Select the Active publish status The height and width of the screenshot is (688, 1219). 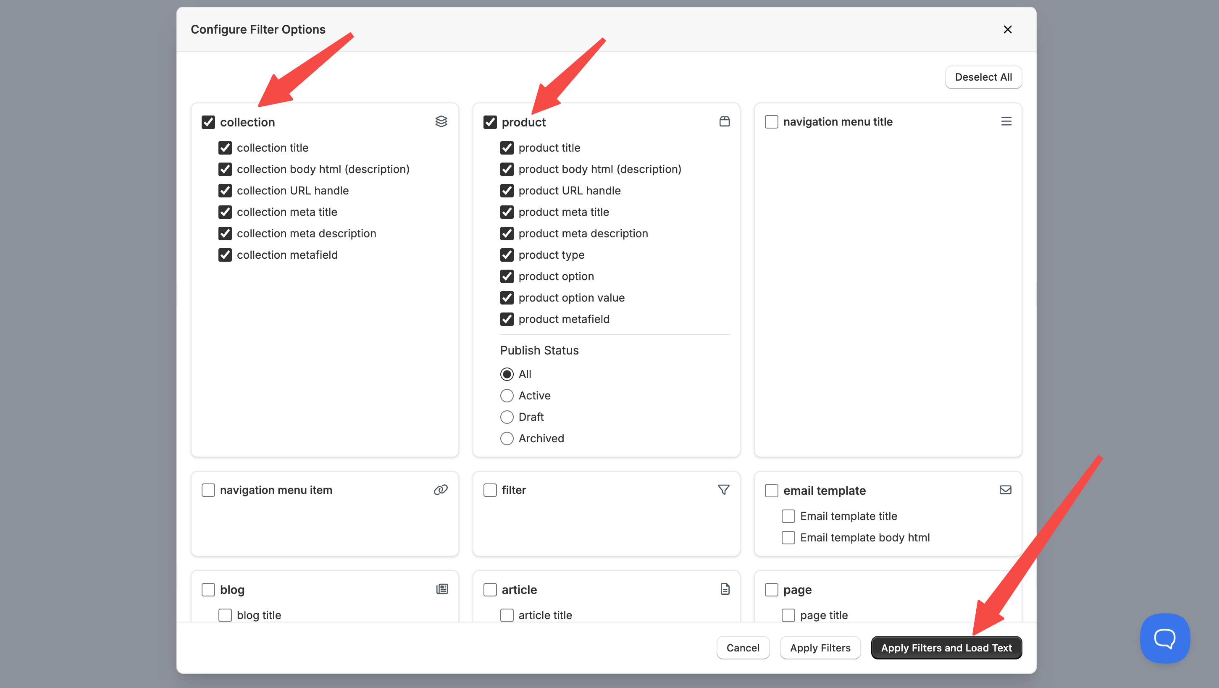tap(507, 396)
